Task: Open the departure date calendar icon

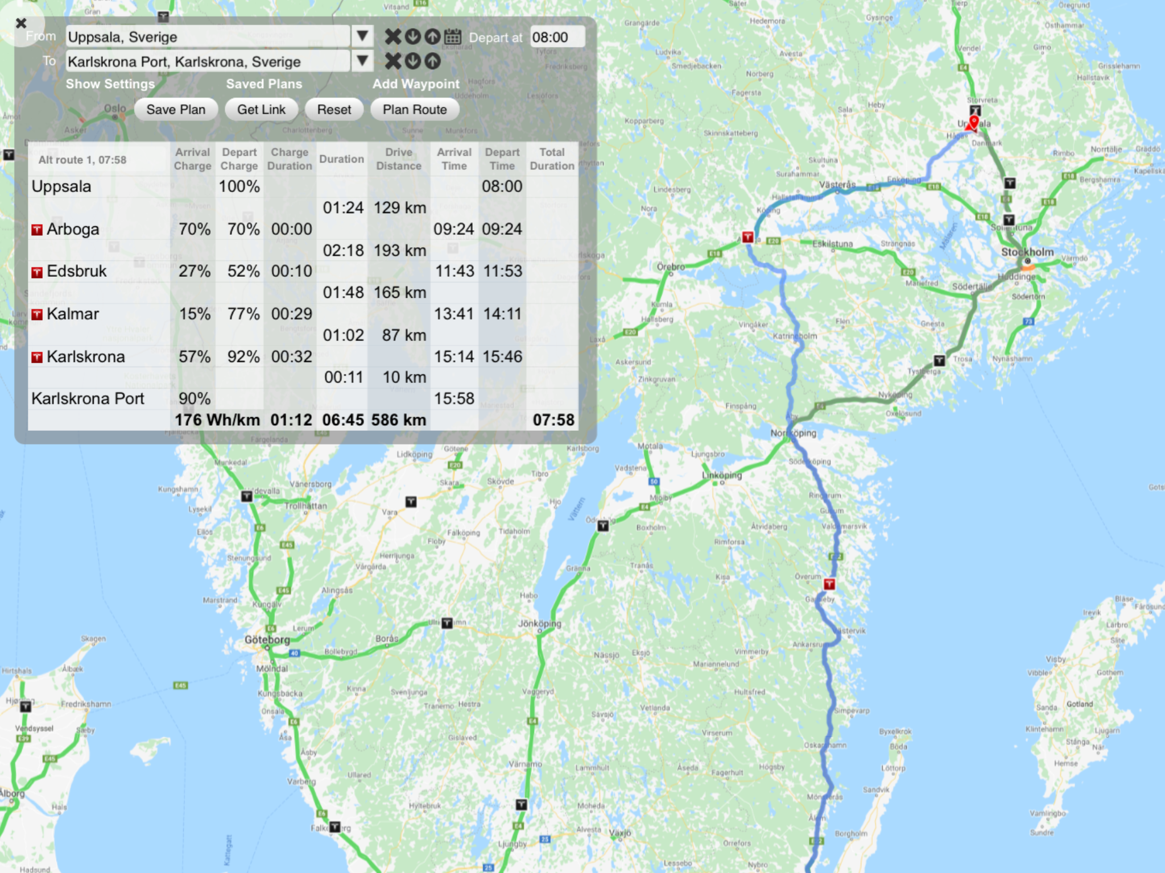Action: [x=453, y=37]
